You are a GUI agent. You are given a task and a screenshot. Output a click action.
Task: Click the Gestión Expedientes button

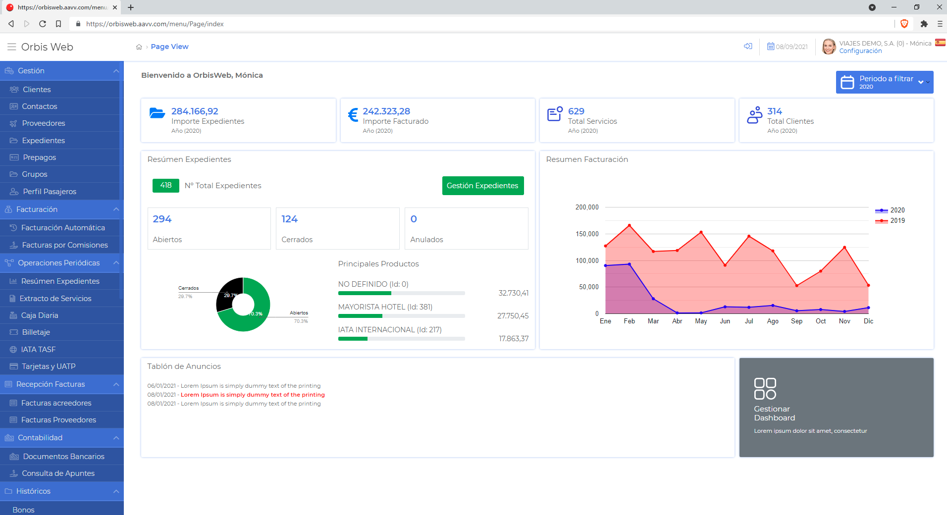[483, 186]
